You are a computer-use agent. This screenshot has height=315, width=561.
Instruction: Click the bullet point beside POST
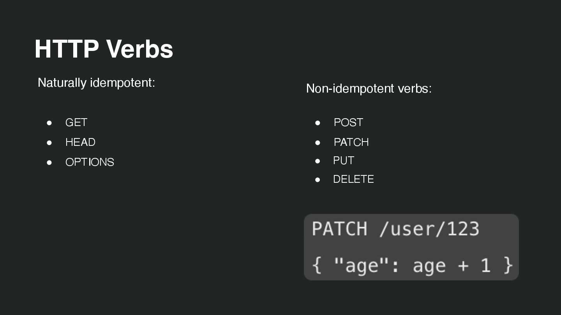318,123
